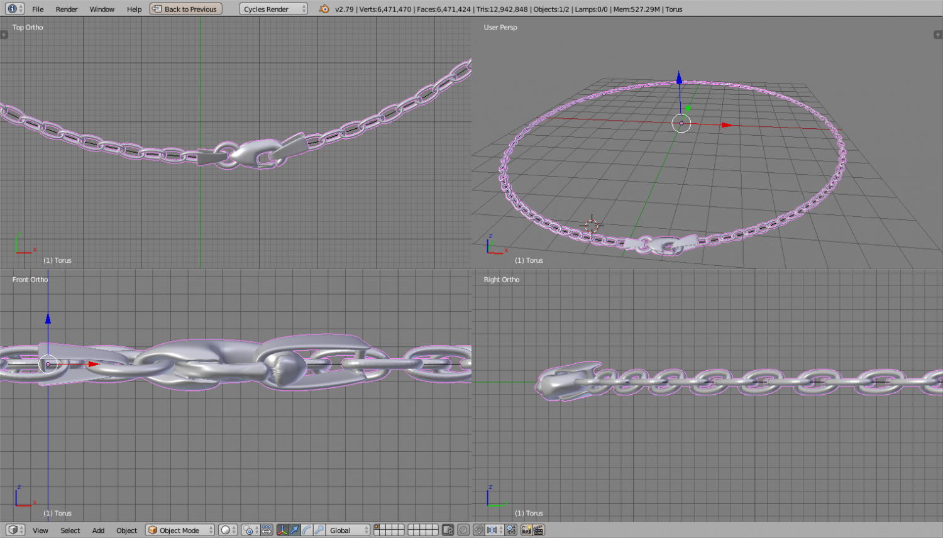Click the Back to Previous button
This screenshot has width=943, height=538.
pyautogui.click(x=185, y=9)
